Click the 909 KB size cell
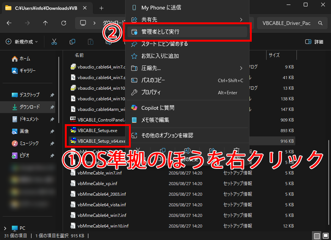Image resolution: width=331 pixels, height=240 pixels. (x=287, y=120)
